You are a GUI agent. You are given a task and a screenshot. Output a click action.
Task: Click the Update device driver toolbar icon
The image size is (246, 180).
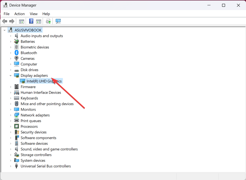click(x=48, y=21)
